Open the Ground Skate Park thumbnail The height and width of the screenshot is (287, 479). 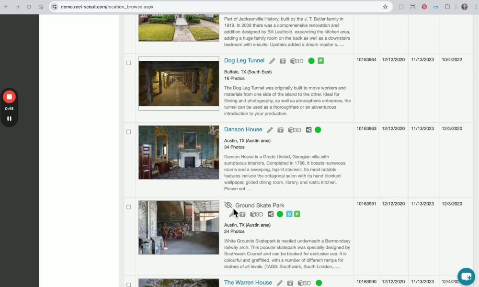pos(179,228)
